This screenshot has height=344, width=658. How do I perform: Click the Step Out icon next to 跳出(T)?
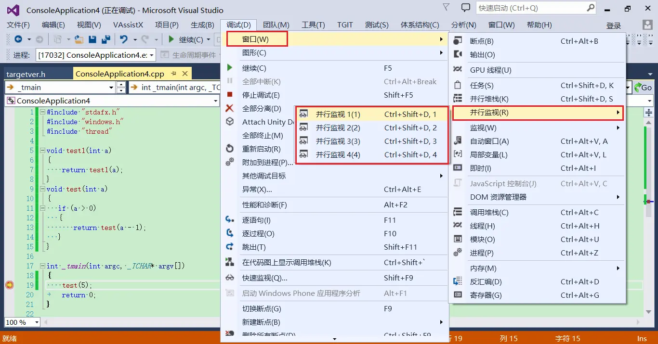[x=230, y=247]
